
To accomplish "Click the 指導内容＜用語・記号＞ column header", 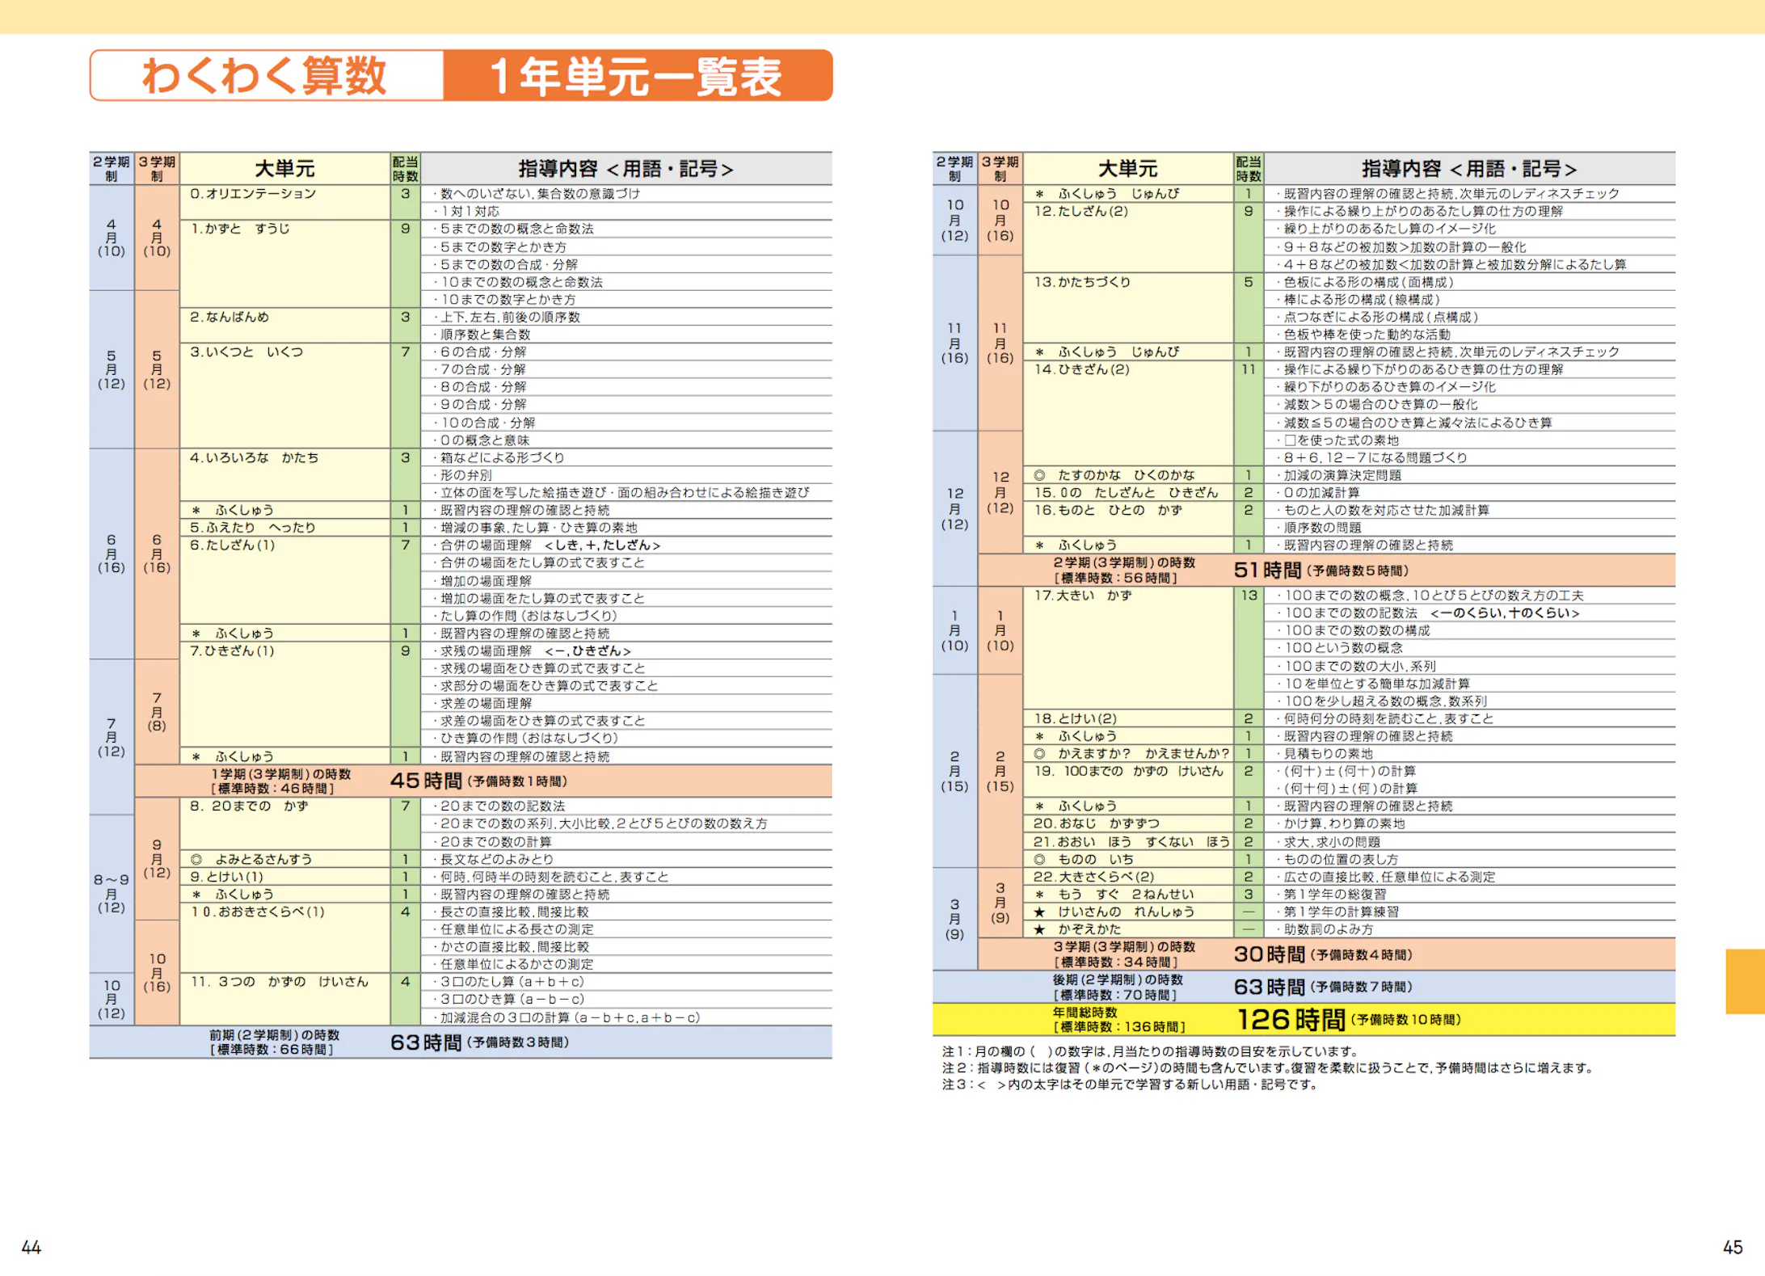I will point(626,168).
